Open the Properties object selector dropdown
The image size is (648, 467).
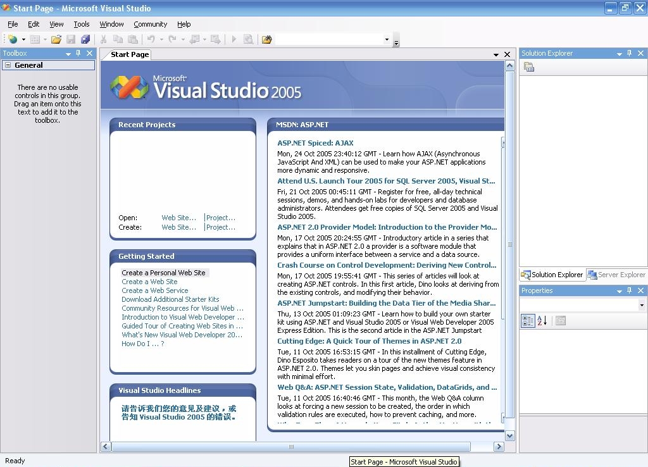pos(642,306)
